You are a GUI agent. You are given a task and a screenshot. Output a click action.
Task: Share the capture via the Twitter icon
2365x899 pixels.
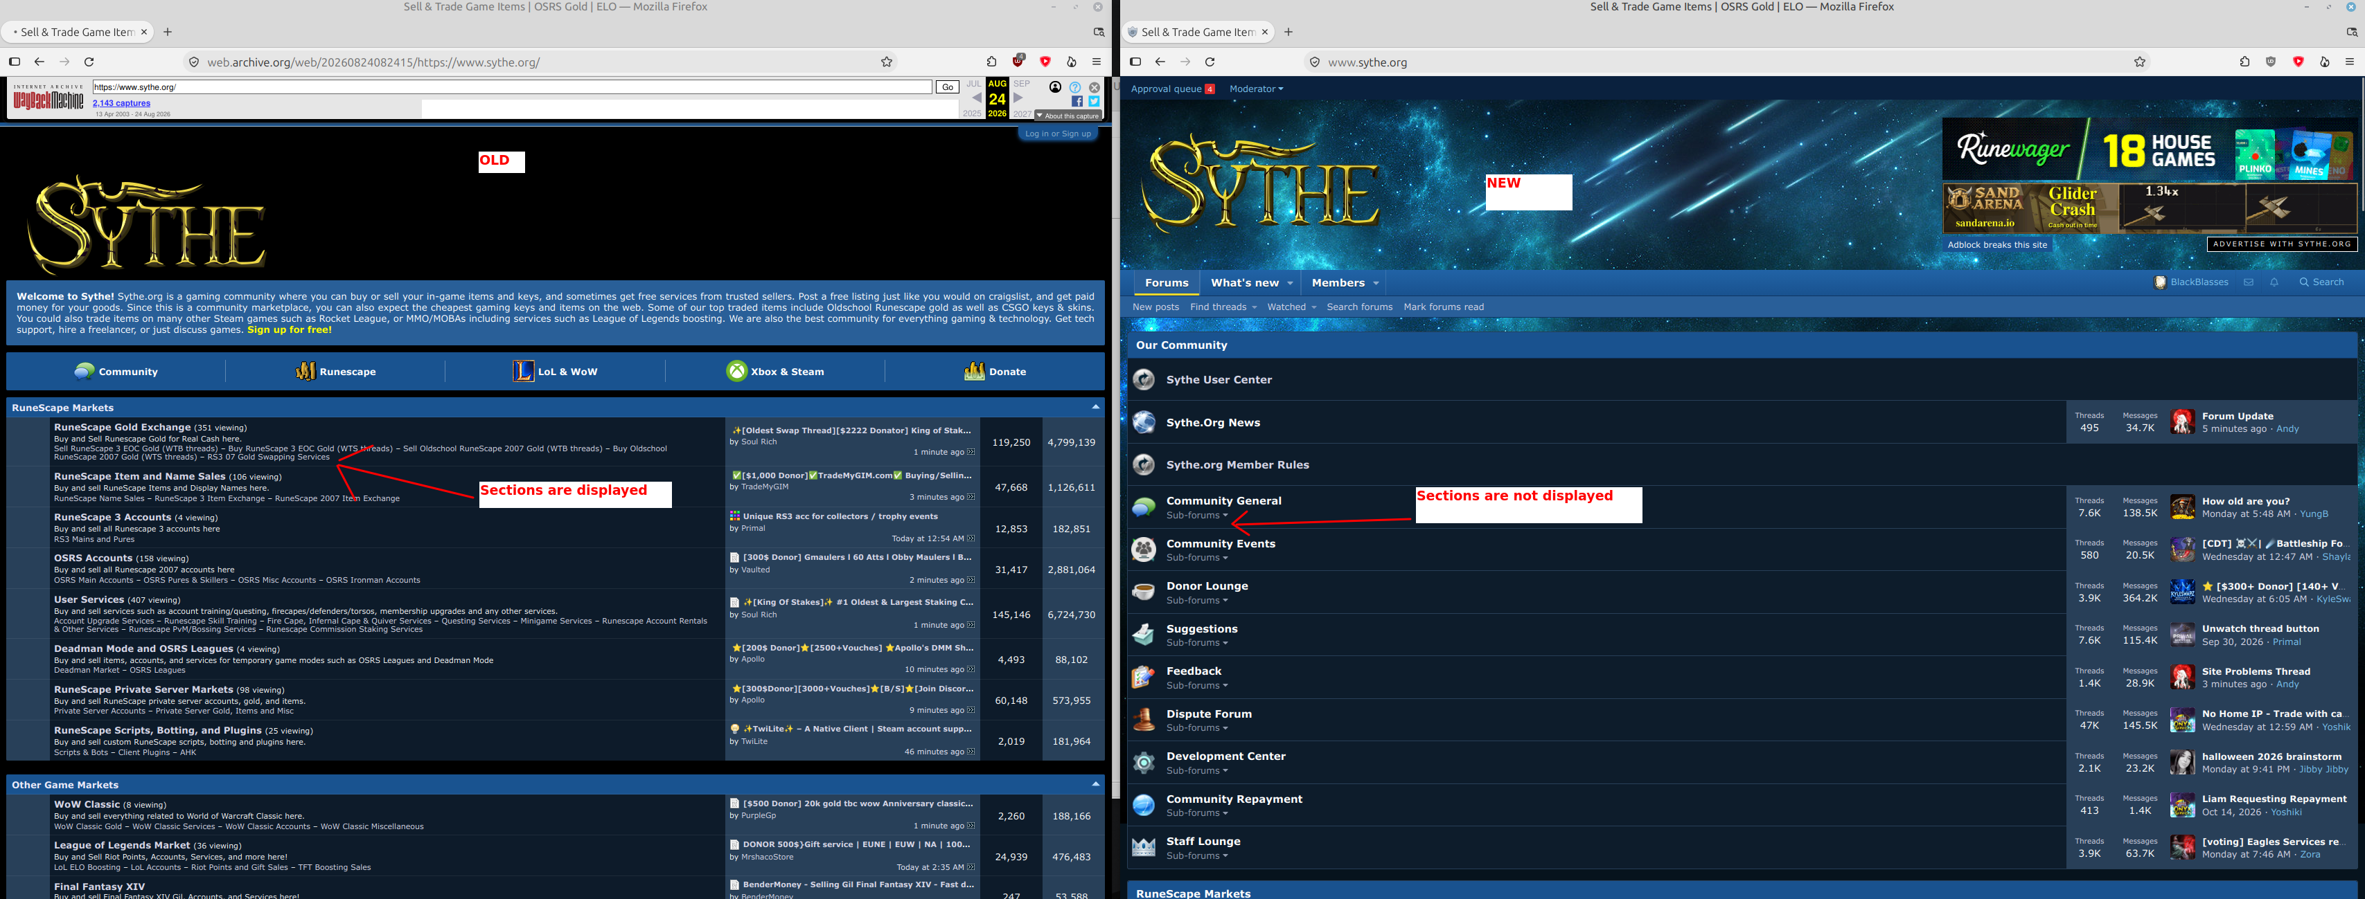pos(1093,102)
